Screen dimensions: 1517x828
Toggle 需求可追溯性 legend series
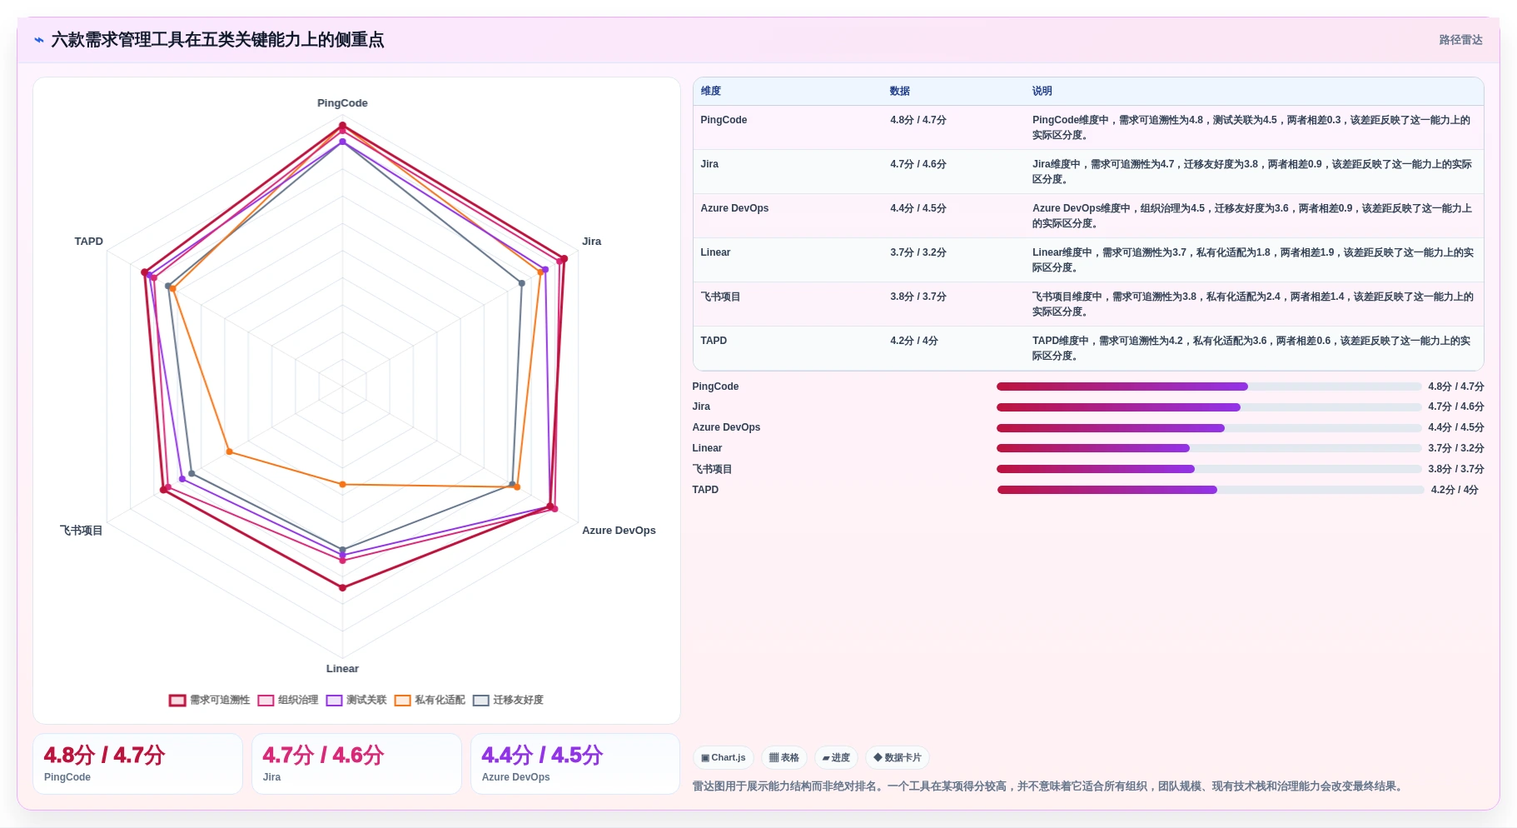pyautogui.click(x=209, y=701)
